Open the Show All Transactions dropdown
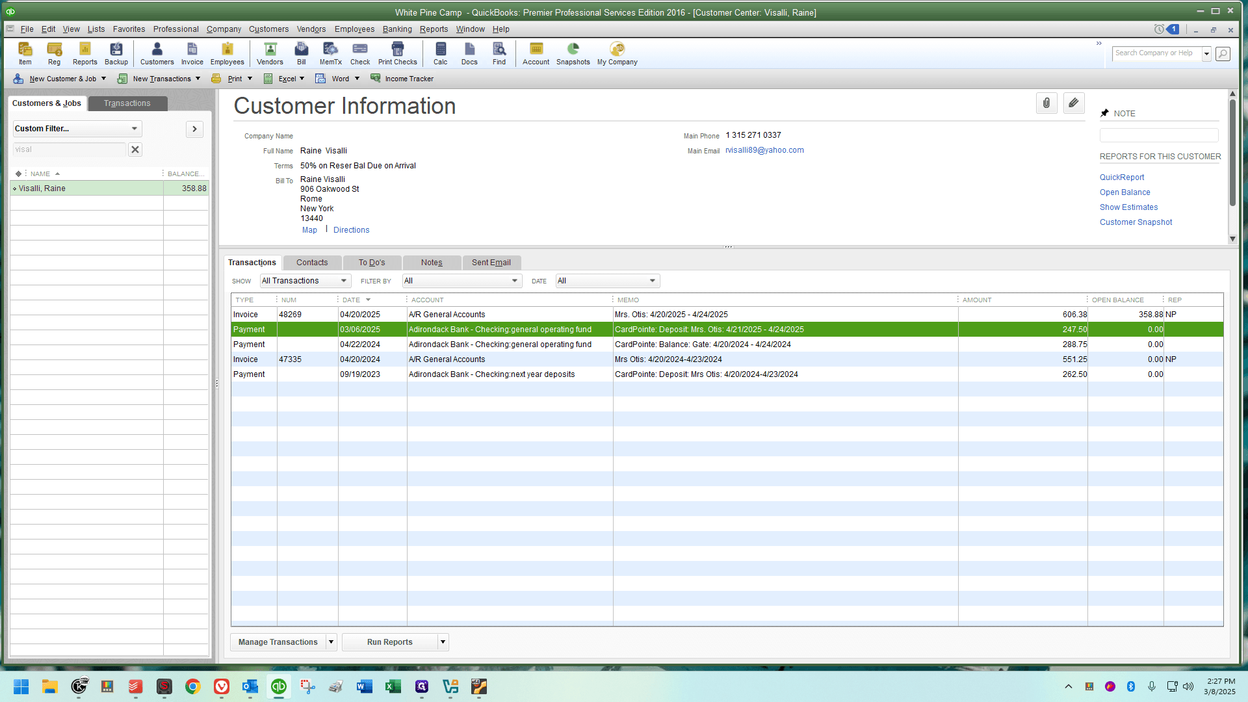The width and height of the screenshot is (1248, 702). 305,281
